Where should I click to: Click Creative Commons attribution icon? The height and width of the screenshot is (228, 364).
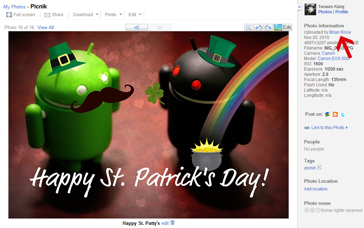[x=307, y=210]
